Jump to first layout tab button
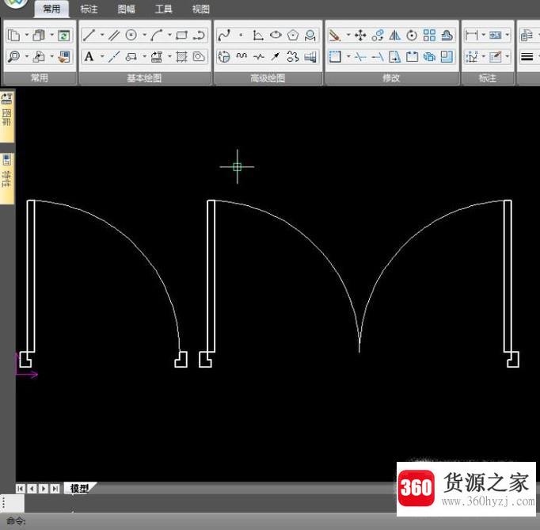 [x=21, y=489]
